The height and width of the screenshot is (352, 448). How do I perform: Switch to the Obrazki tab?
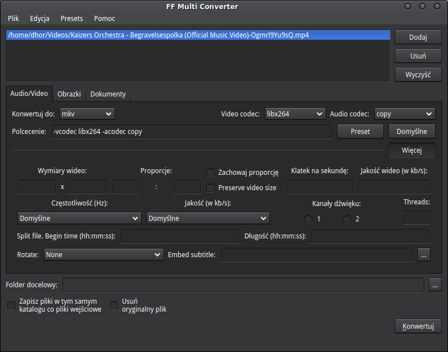point(69,94)
